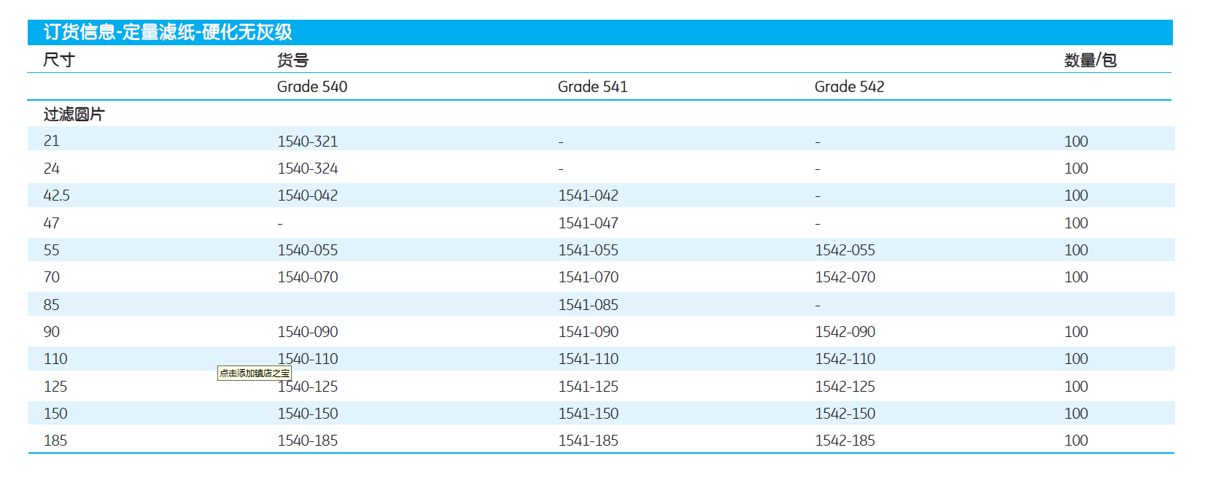Click size value 42.5
1205x480 pixels.
[57, 196]
